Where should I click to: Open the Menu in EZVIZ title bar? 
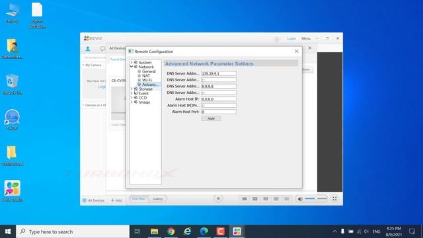coord(305,38)
